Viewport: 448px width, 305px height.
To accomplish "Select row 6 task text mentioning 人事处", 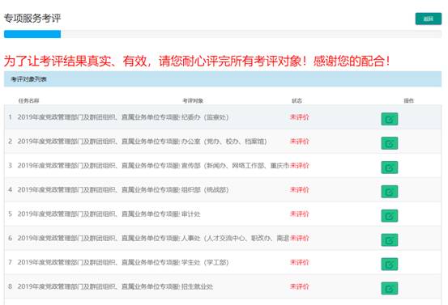I will pyautogui.click(x=153, y=238).
